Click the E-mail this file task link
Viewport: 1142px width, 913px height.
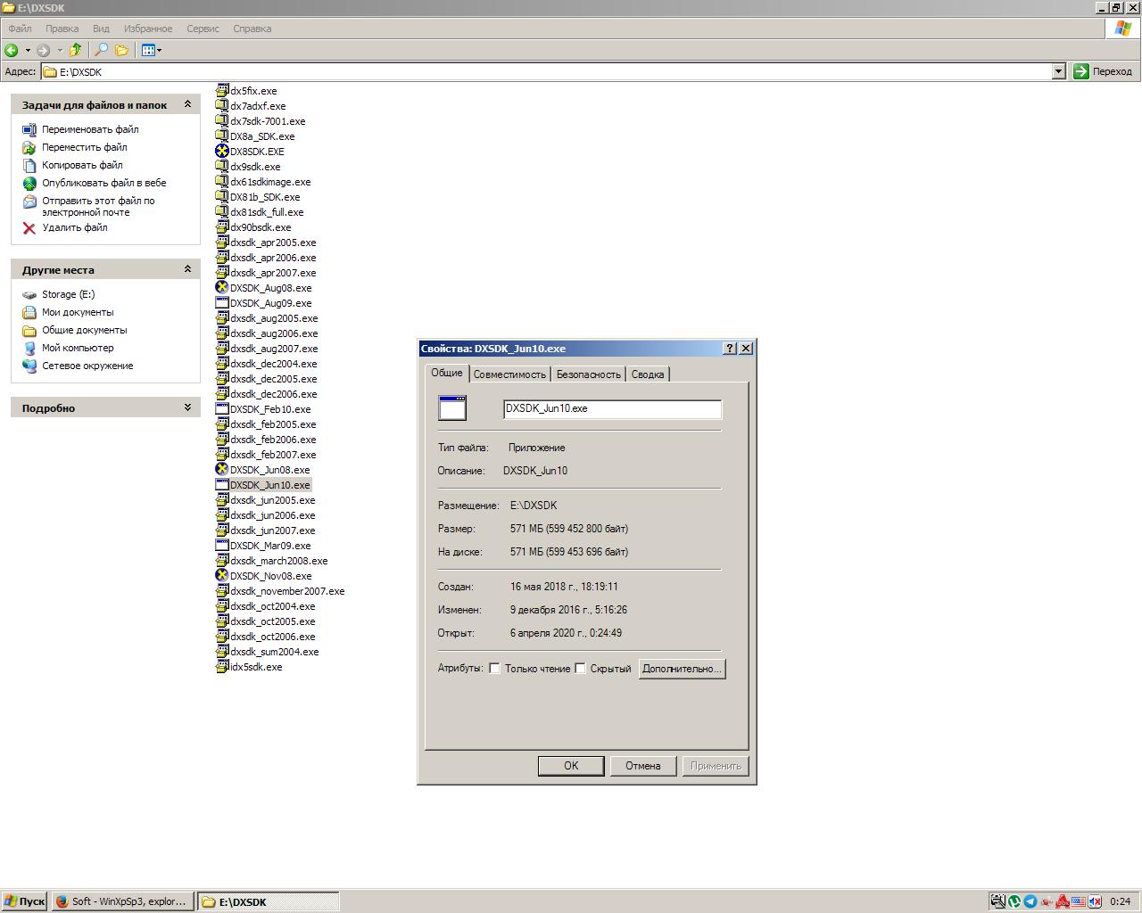98,206
